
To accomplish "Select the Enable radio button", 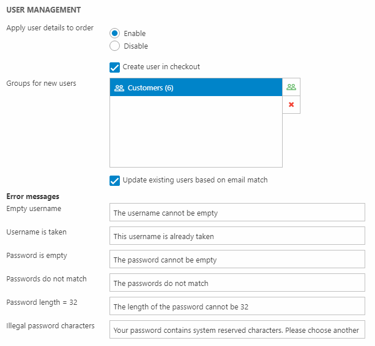I will pyautogui.click(x=115, y=33).
